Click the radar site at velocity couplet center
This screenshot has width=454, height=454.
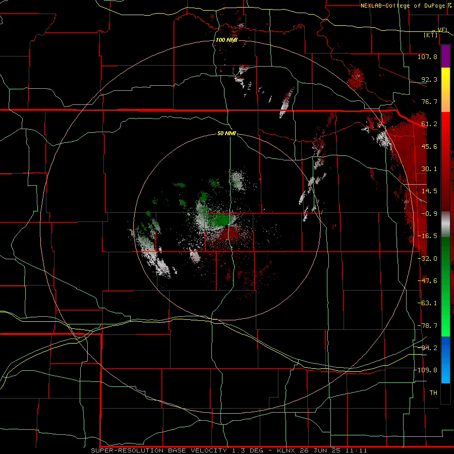click(x=228, y=226)
